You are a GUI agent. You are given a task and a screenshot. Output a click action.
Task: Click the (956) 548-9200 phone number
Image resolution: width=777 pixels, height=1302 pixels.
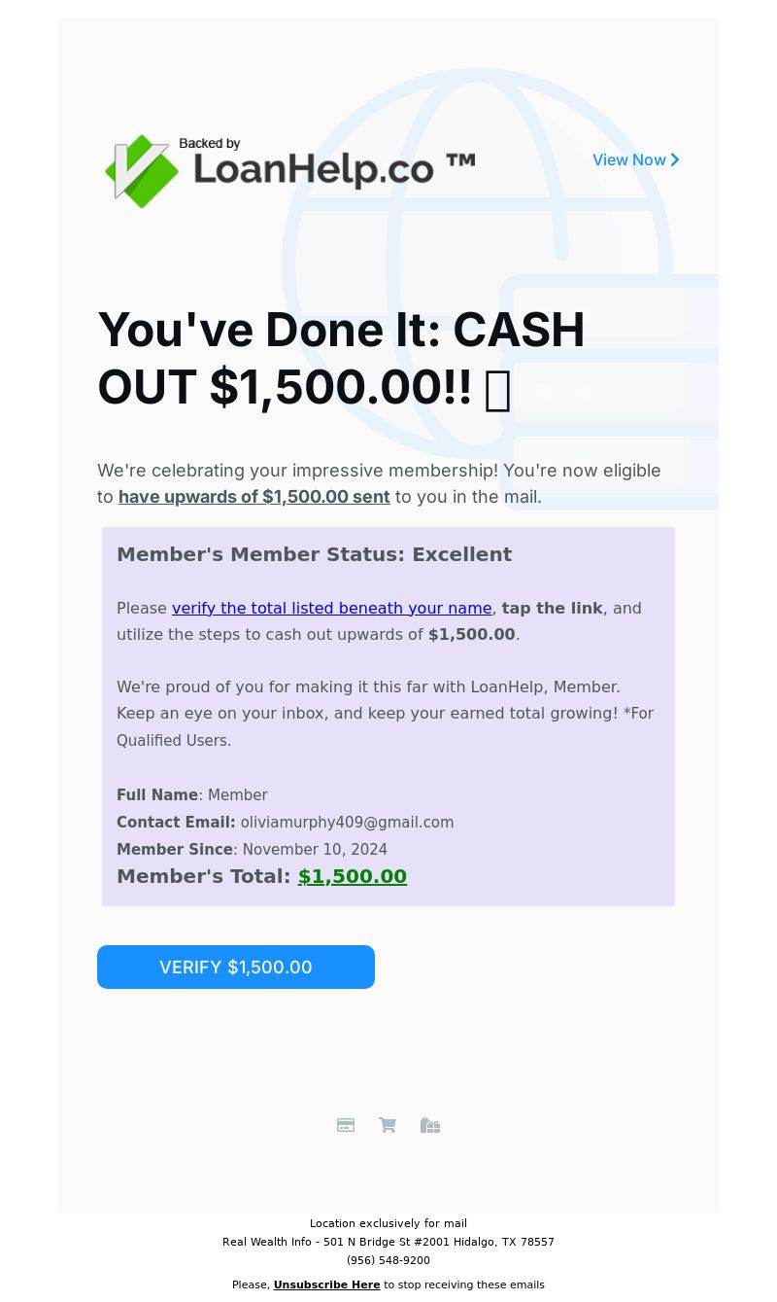click(388, 1260)
